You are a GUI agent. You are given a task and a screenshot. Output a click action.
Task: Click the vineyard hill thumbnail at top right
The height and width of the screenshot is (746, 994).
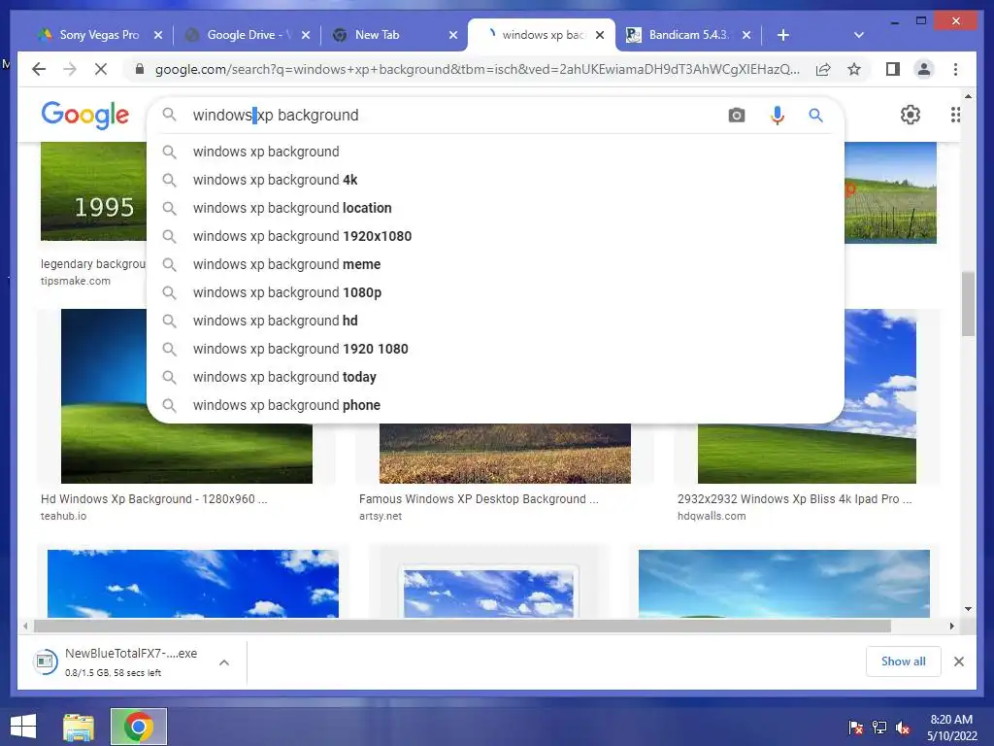890,192
